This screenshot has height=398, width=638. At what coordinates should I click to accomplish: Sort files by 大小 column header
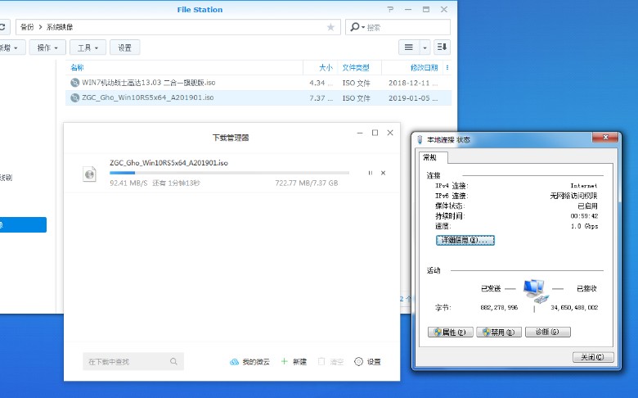[x=325, y=67]
